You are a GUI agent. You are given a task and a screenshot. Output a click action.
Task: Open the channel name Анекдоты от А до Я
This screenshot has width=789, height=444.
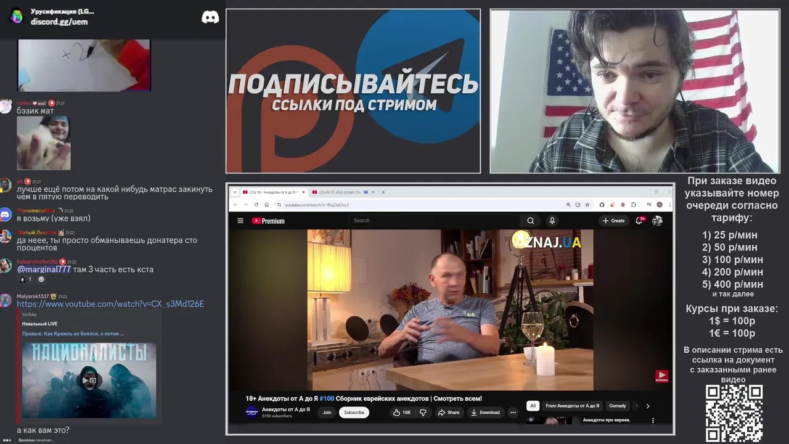pos(286,409)
